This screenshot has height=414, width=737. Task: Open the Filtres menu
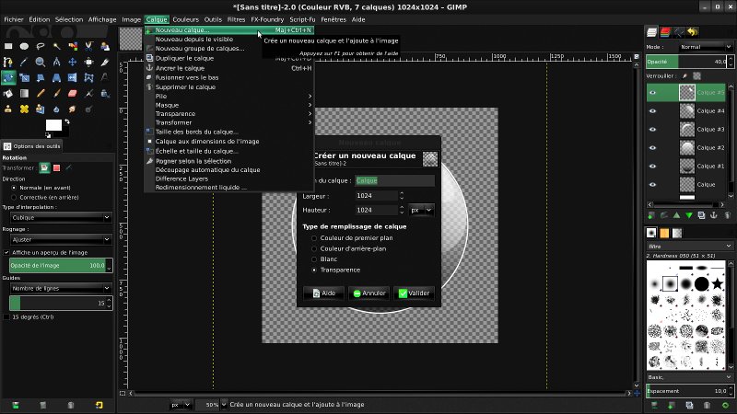click(x=236, y=19)
